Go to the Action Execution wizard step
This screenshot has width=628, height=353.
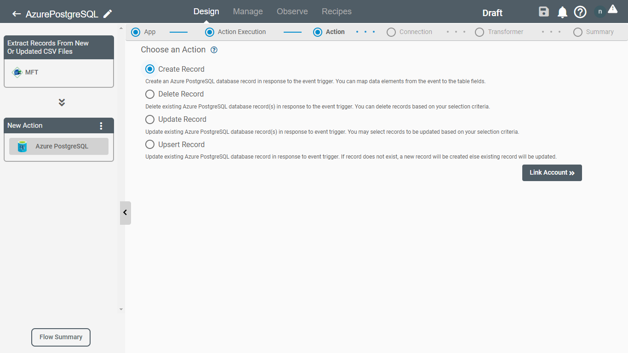(x=235, y=32)
